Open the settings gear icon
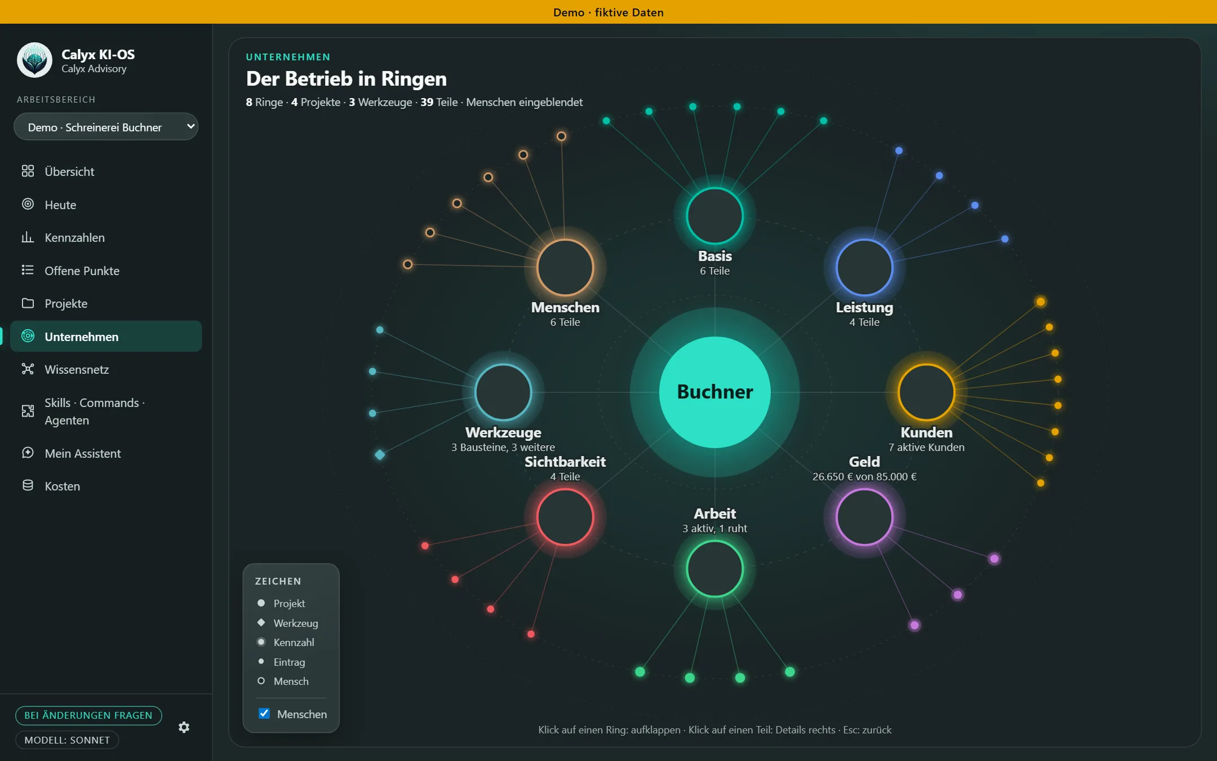 click(x=184, y=727)
